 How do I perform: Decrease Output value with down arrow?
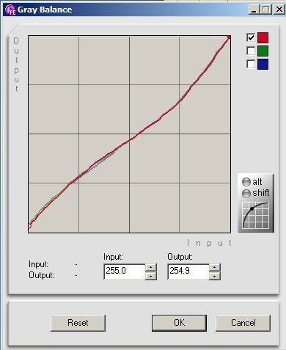215,276
